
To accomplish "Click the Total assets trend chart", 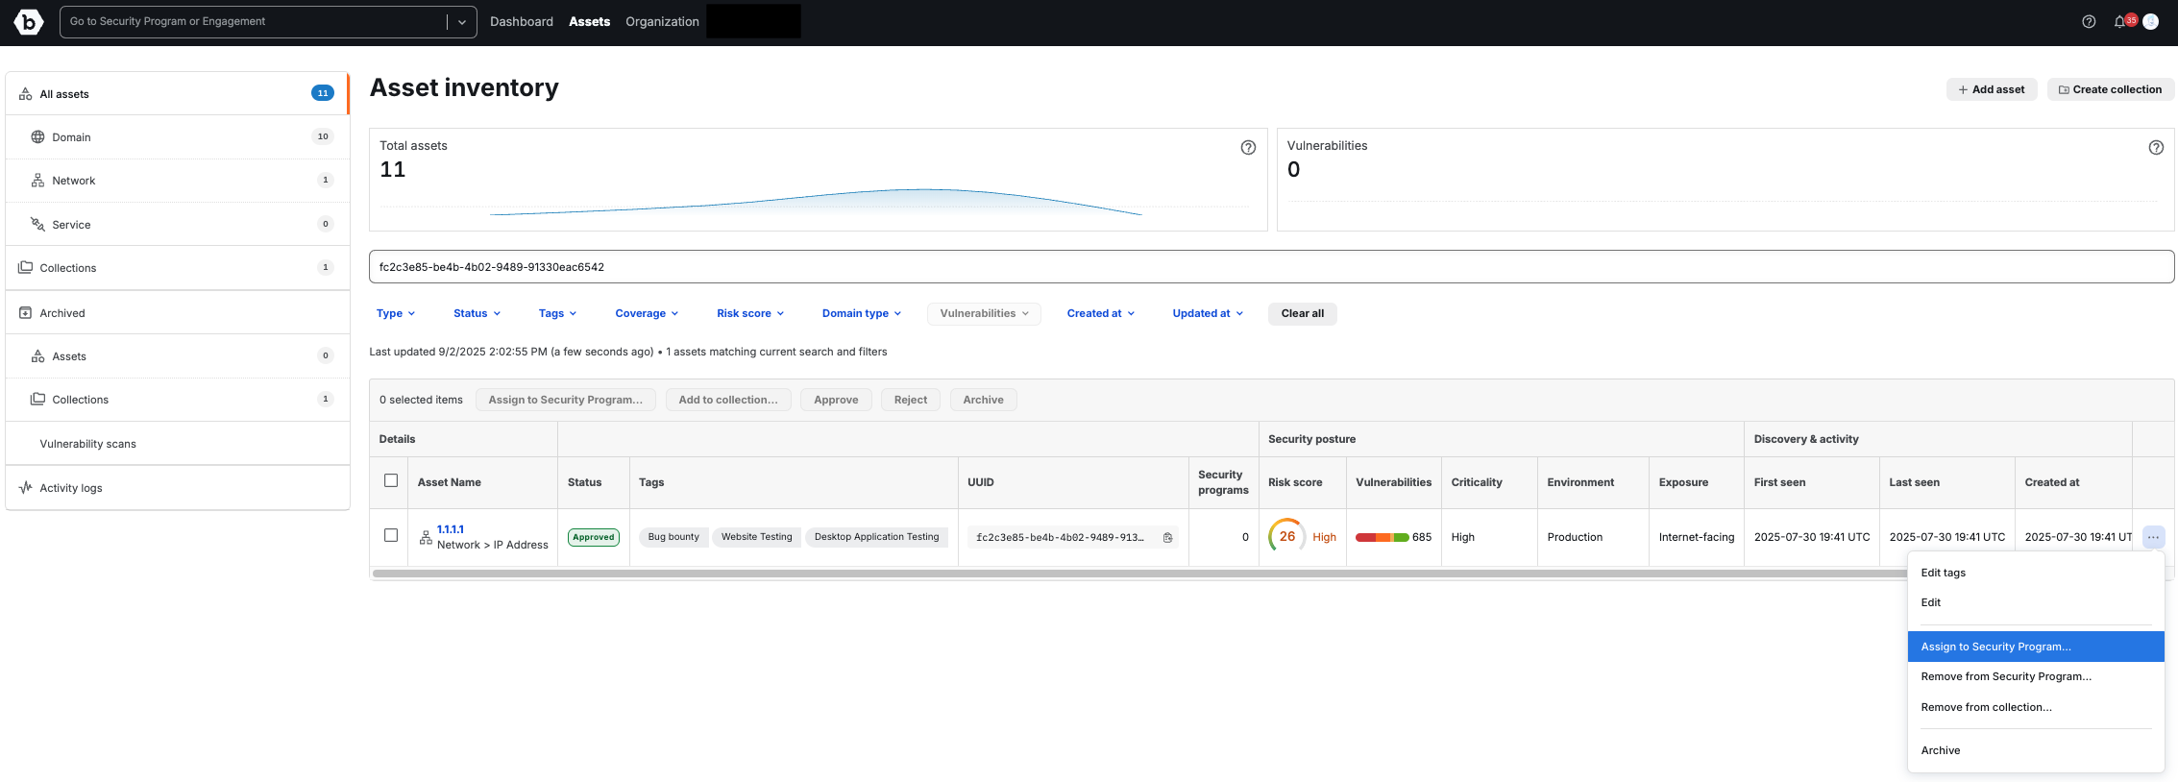I will (x=816, y=201).
